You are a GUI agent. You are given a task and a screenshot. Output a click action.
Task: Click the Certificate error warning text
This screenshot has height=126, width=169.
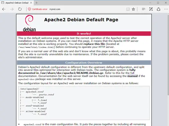(40, 9)
